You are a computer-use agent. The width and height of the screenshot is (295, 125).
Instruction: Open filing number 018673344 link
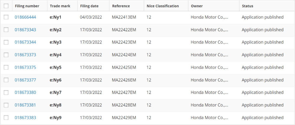pyautogui.click(x=25, y=42)
